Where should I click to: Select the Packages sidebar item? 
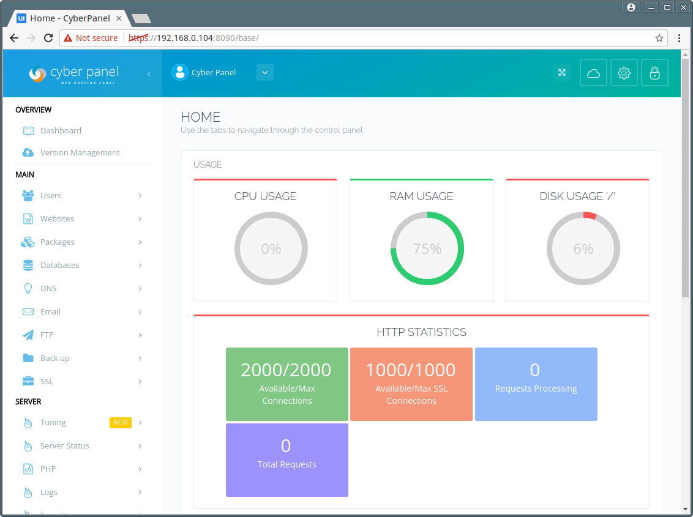pos(82,242)
